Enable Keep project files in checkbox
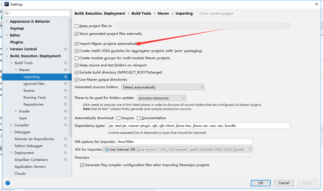Viewport: 323px width, 191px height. click(x=76, y=26)
